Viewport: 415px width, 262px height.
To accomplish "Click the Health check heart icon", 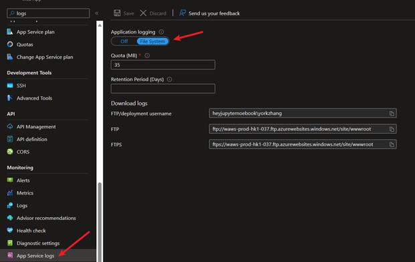I will pyautogui.click(x=10, y=230).
